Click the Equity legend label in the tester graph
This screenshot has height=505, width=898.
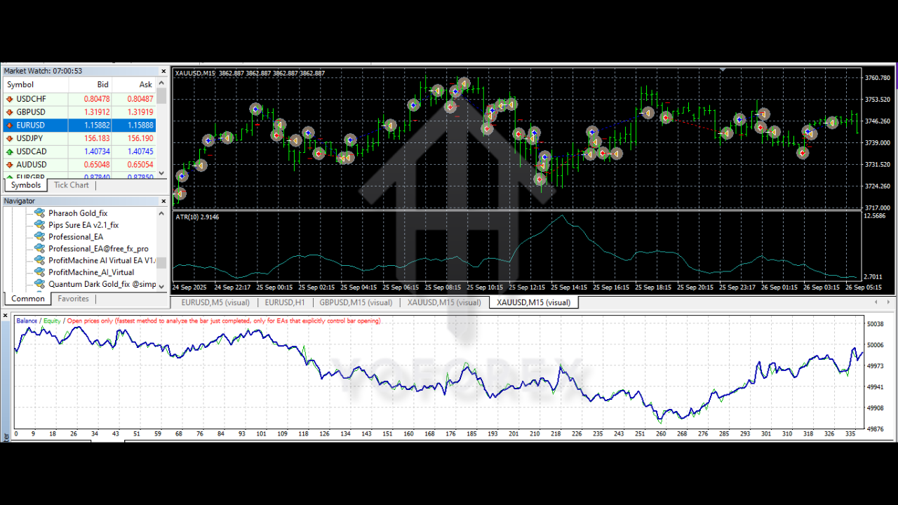(x=51, y=321)
